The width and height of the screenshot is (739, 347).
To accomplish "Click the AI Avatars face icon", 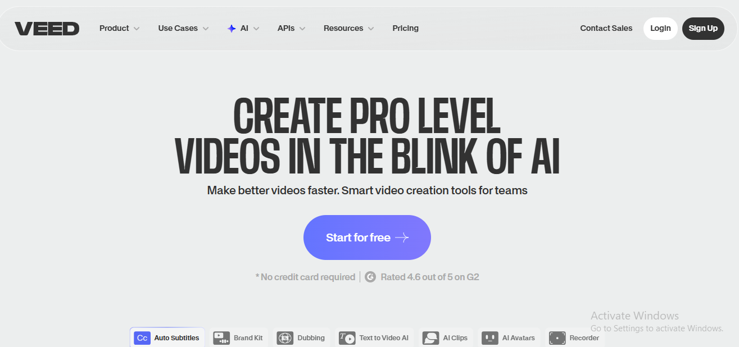I will [x=490, y=338].
